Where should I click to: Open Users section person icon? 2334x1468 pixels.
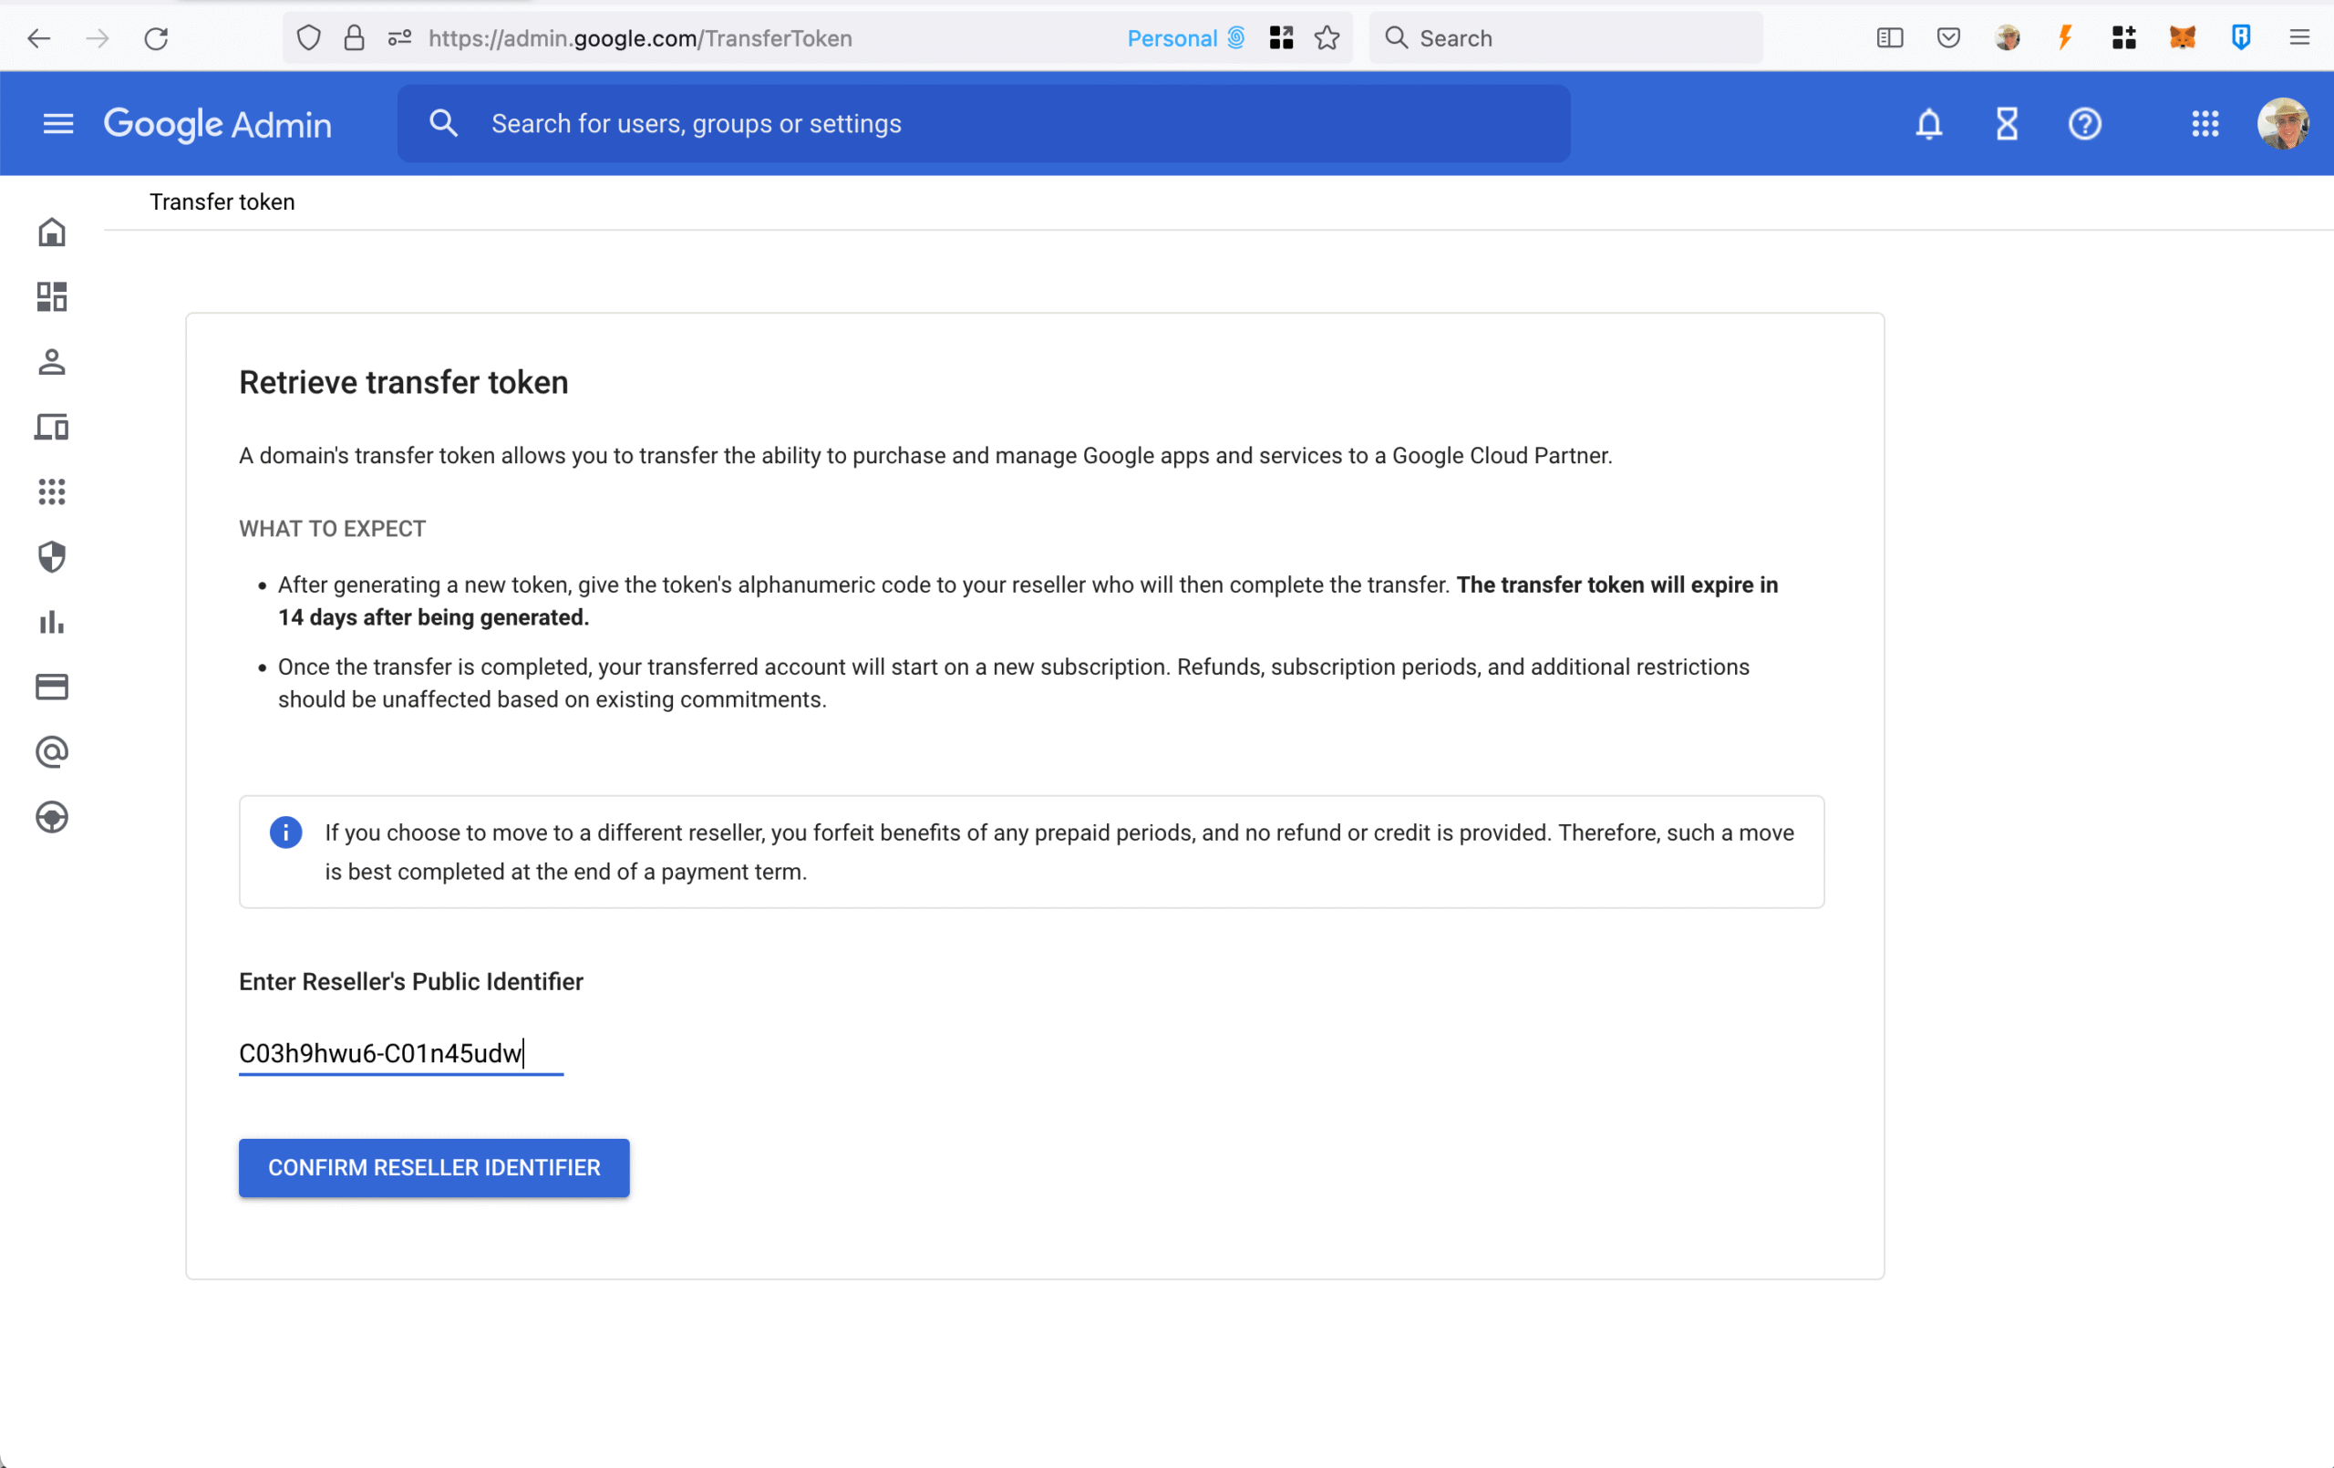(52, 362)
